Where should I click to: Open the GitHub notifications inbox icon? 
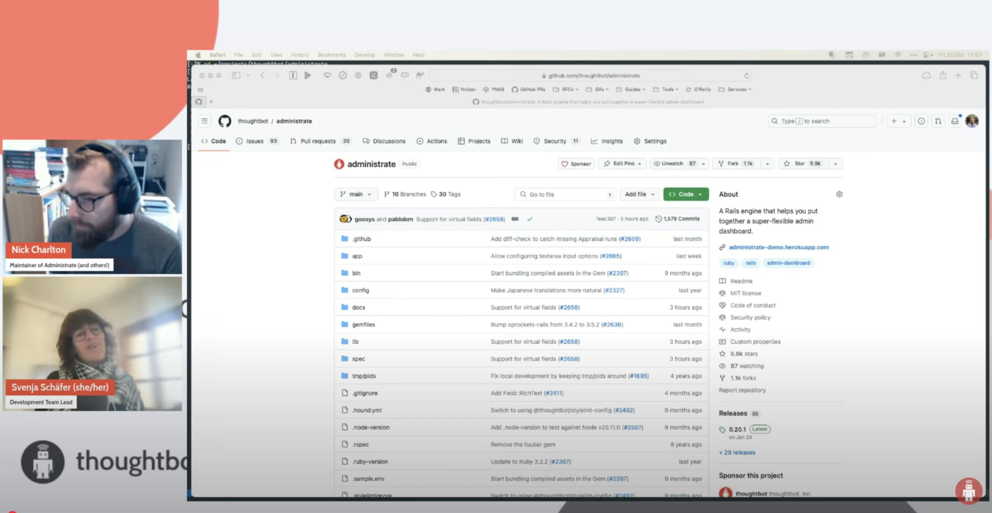click(x=955, y=121)
